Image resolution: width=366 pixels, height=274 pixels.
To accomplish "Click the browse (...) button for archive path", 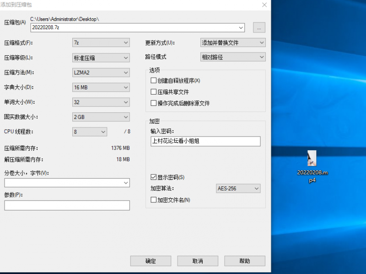I will 258,28.
